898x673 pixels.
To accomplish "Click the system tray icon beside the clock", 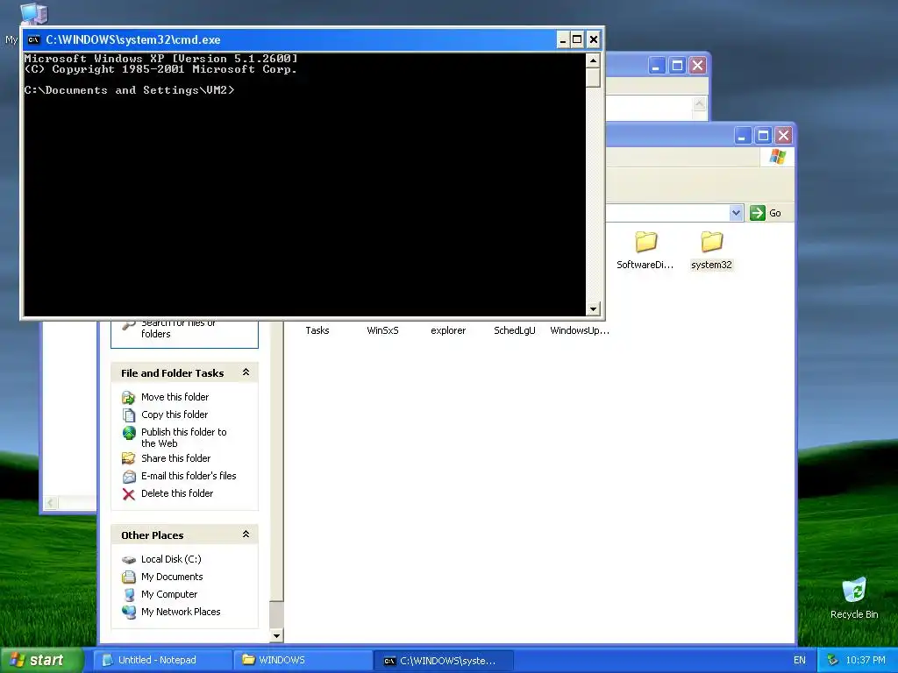I will [833, 660].
